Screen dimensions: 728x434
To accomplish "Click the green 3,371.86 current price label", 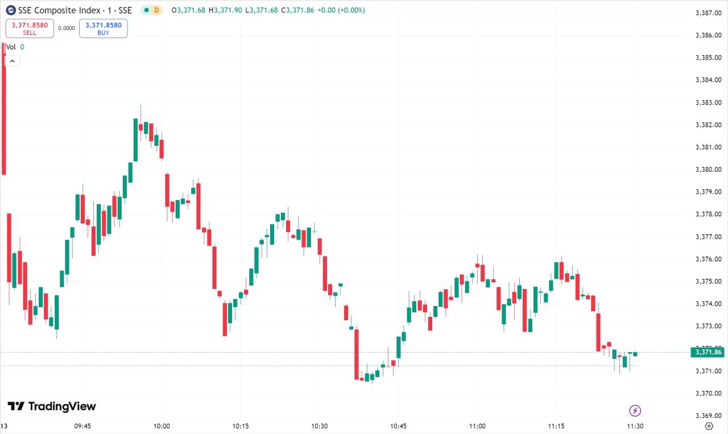I will [x=707, y=352].
